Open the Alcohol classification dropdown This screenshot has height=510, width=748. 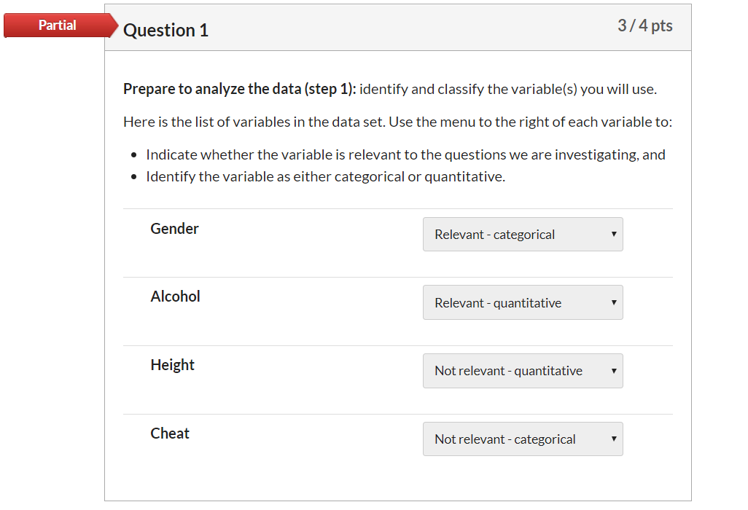pyautogui.click(x=523, y=302)
